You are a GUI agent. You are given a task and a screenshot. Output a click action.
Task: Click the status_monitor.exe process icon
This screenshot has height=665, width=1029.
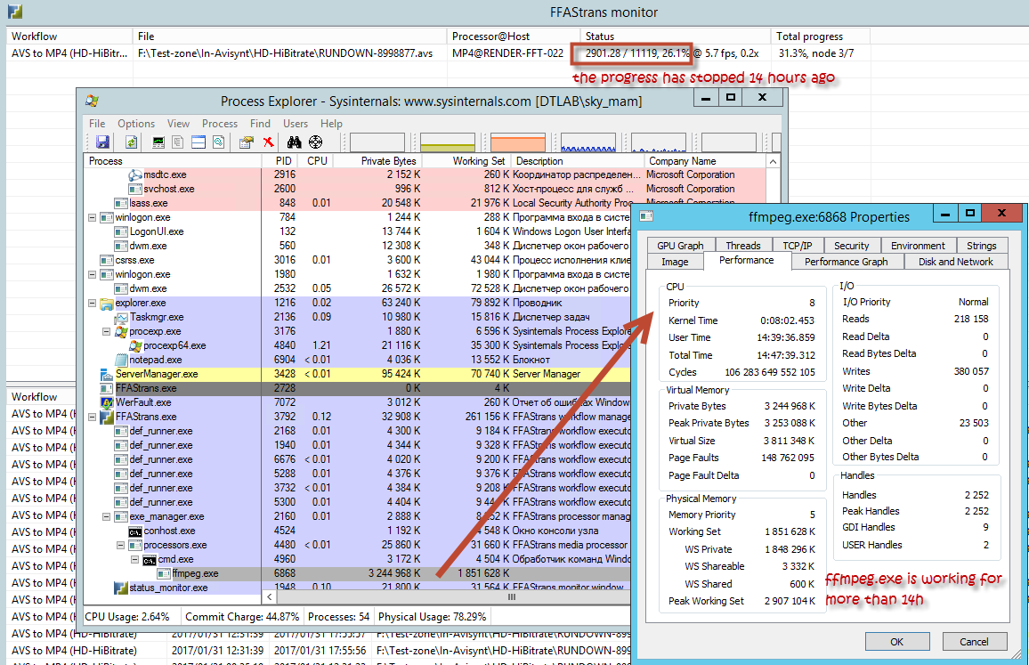point(121,588)
